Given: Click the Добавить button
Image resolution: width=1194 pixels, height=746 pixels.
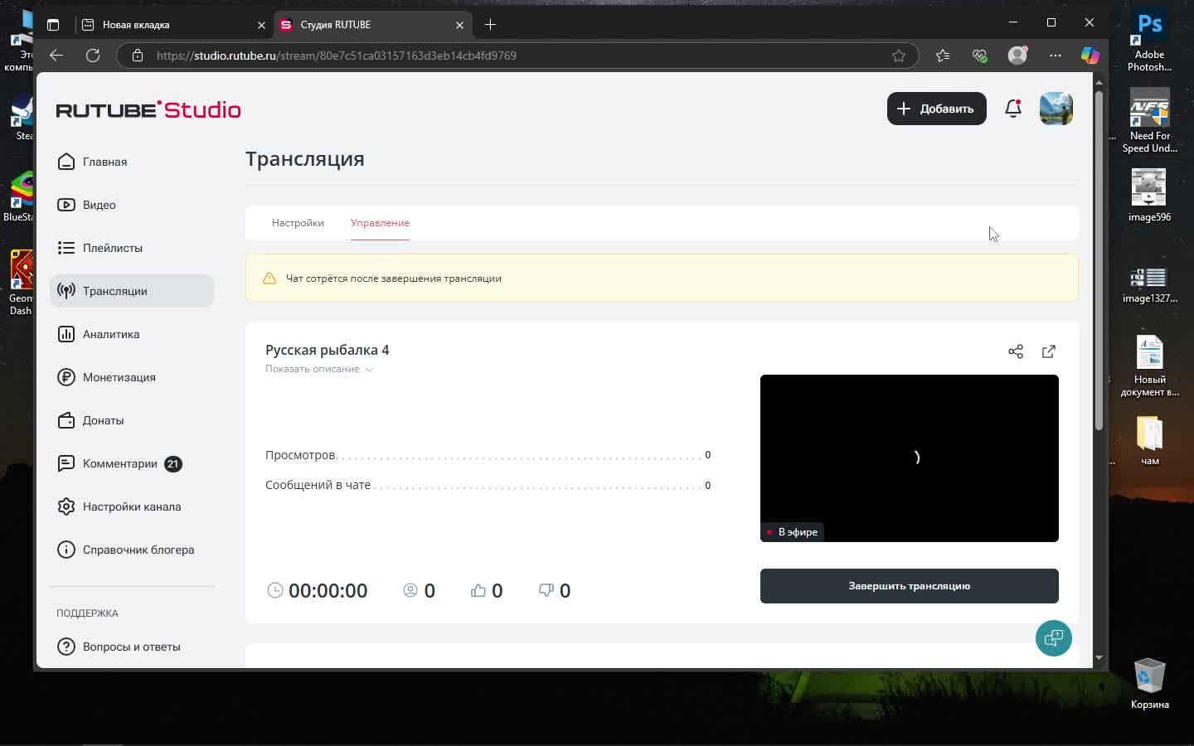Looking at the screenshot, I should click(x=937, y=109).
